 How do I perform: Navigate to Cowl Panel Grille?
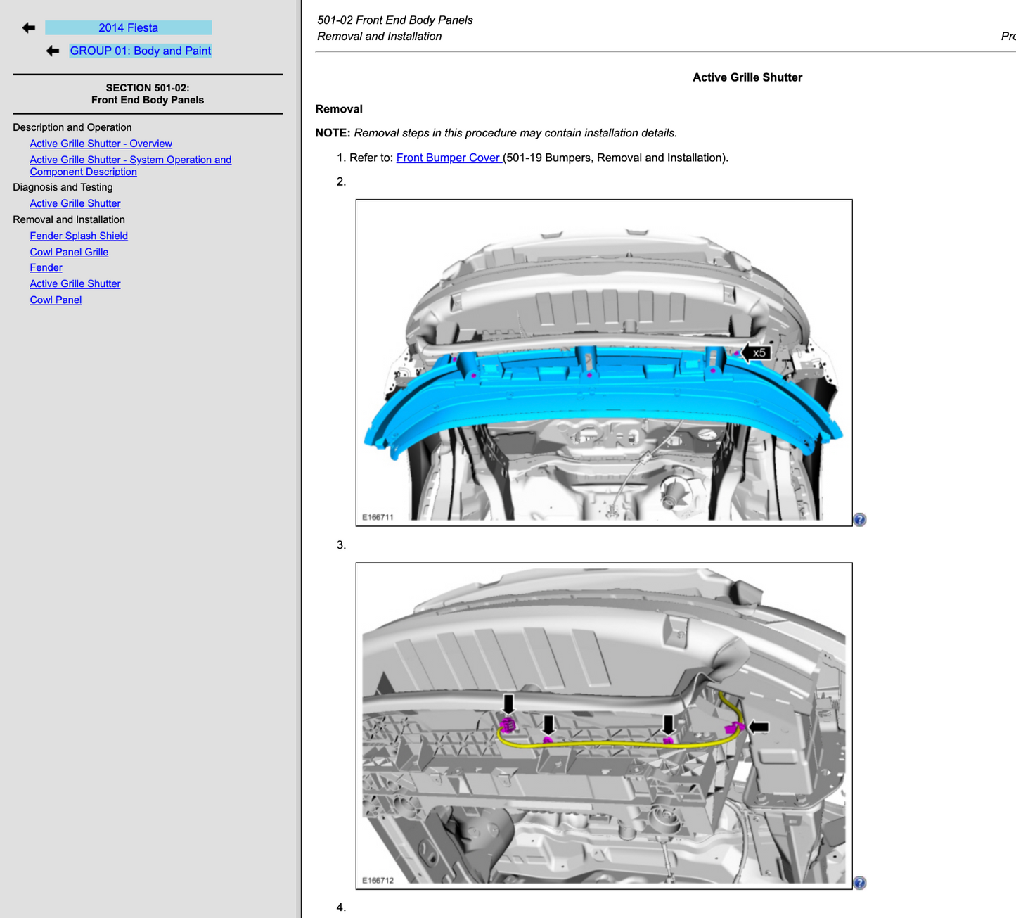pos(69,252)
